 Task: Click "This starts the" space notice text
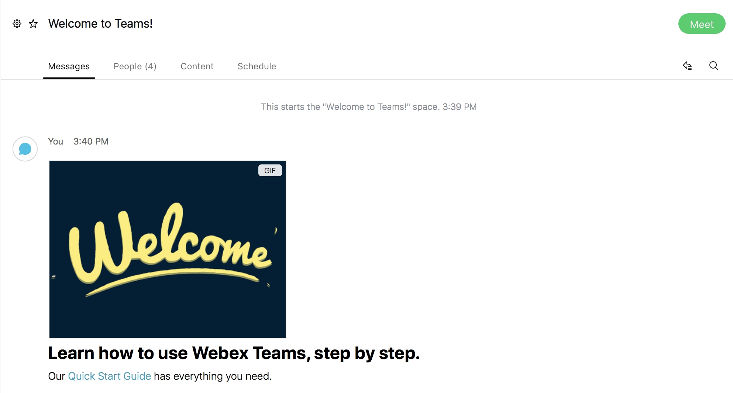click(x=290, y=107)
